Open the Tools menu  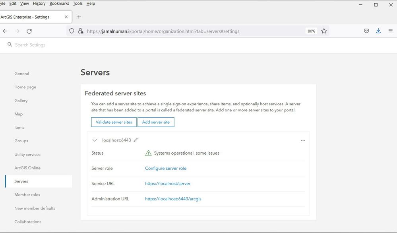(78, 4)
